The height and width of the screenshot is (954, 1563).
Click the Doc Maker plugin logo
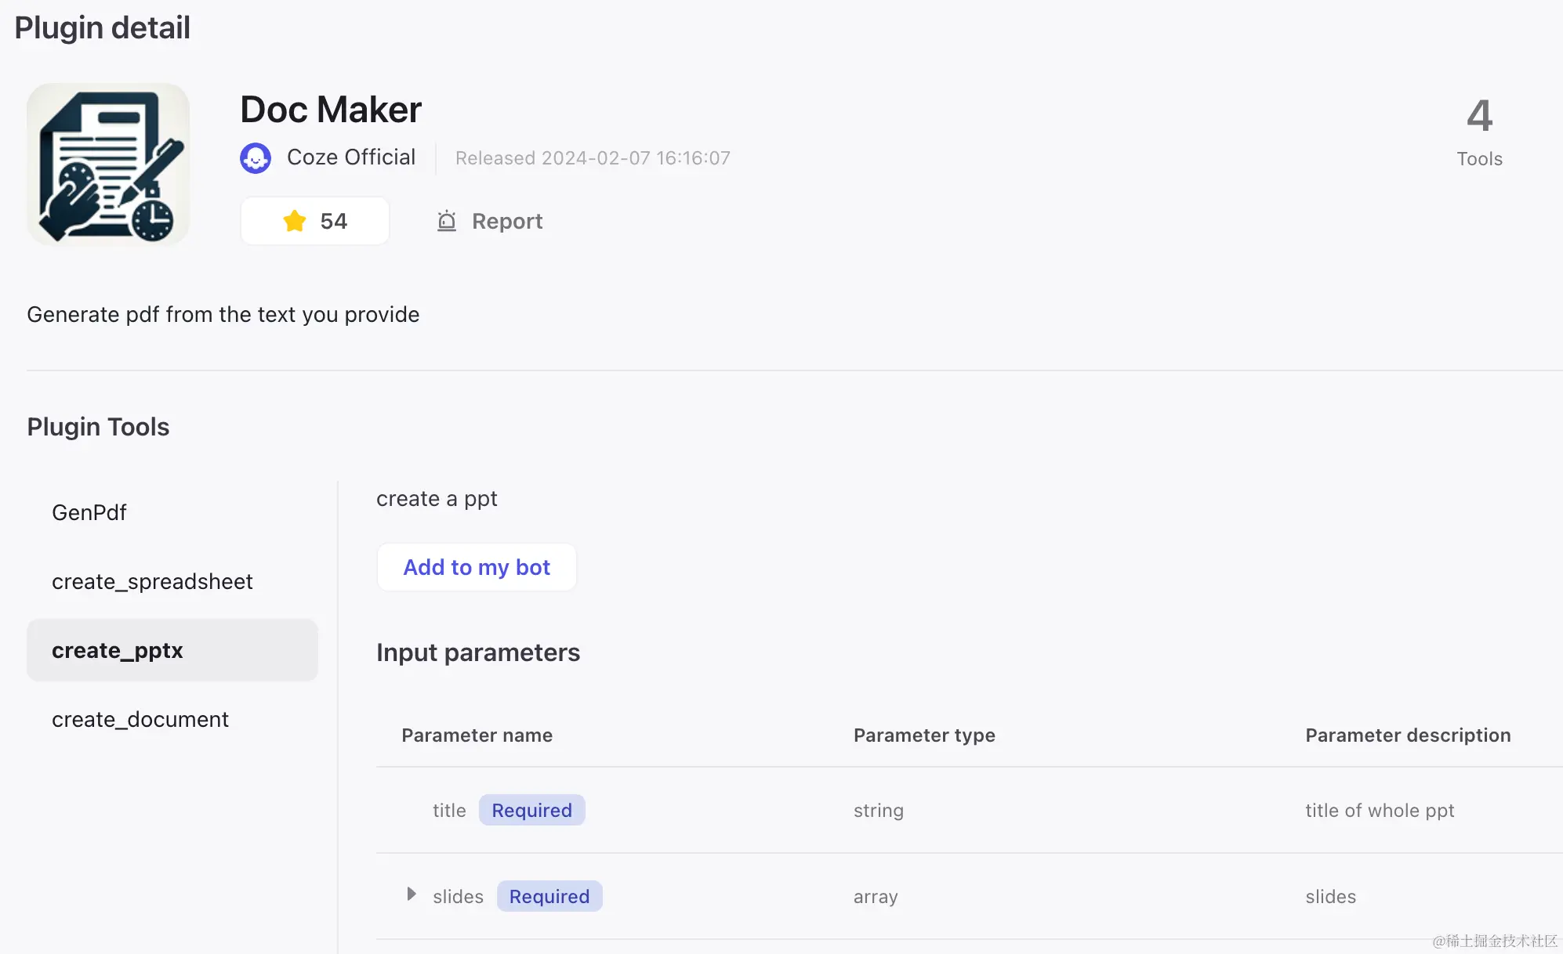coord(108,164)
